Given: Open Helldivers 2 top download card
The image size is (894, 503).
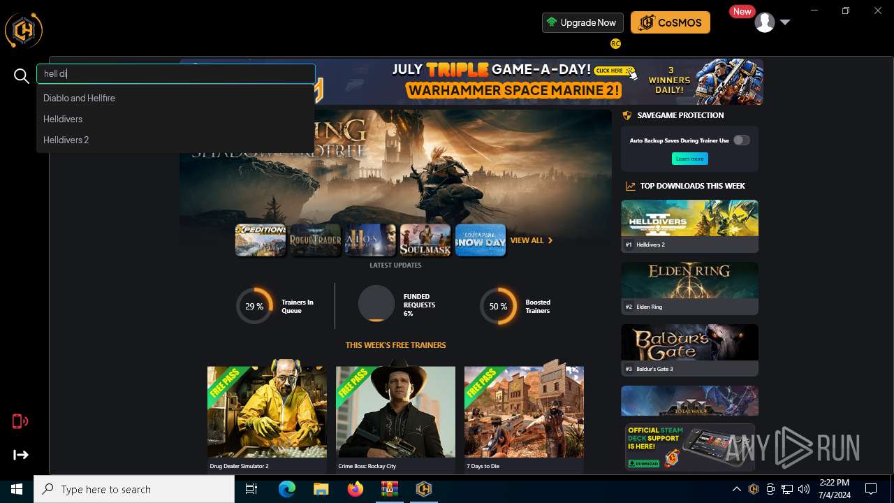Looking at the screenshot, I should [689, 226].
